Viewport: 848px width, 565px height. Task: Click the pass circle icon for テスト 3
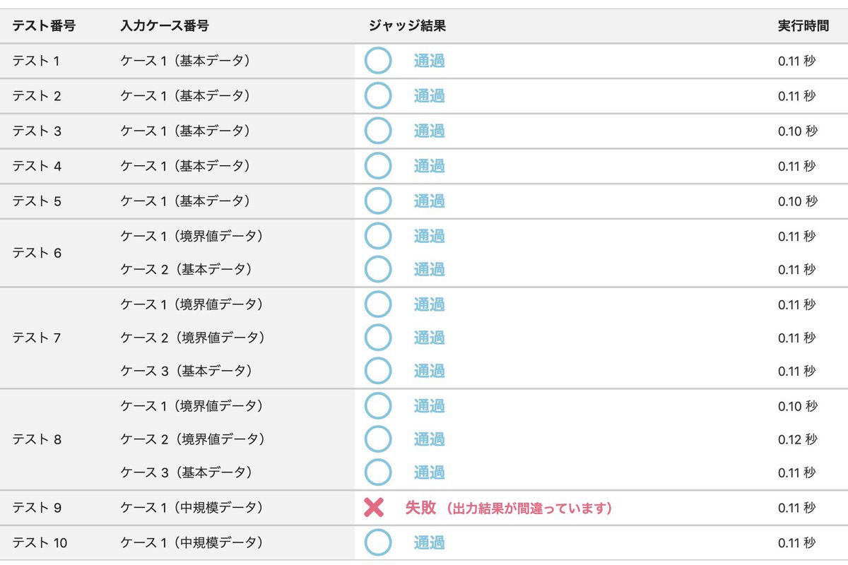pyautogui.click(x=378, y=131)
